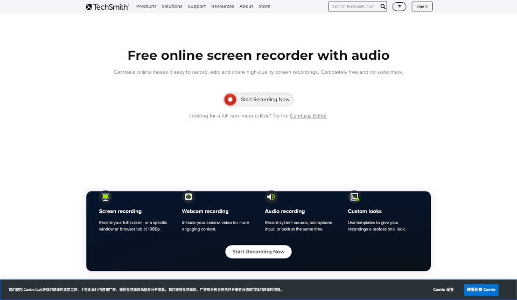517x300 pixels.
Task: Click the 'Record your full screen' description text
Action: coord(133,226)
